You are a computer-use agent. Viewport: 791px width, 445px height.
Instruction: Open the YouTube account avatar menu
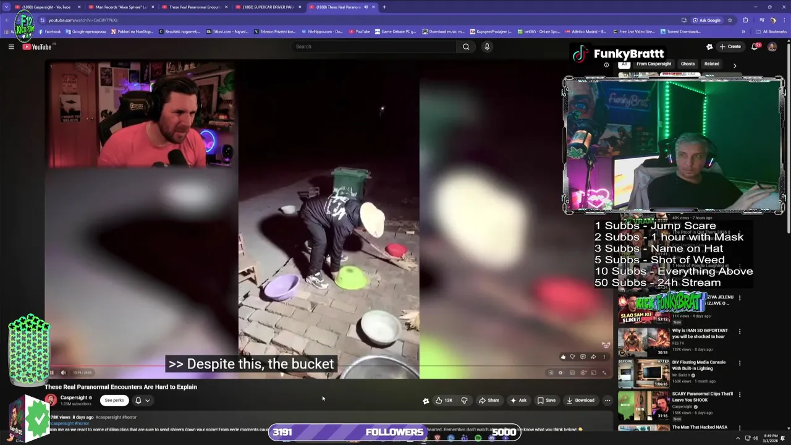[772, 46]
